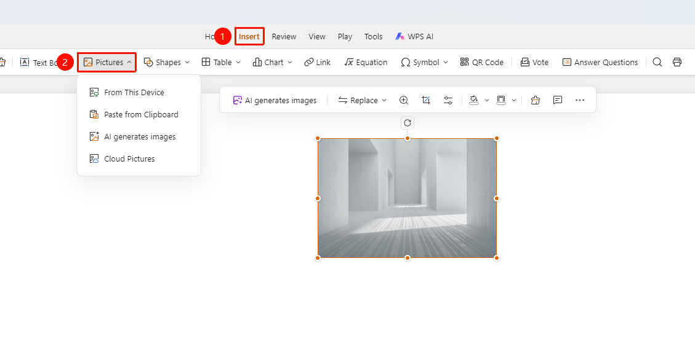Switch to the Play tab

(x=345, y=37)
